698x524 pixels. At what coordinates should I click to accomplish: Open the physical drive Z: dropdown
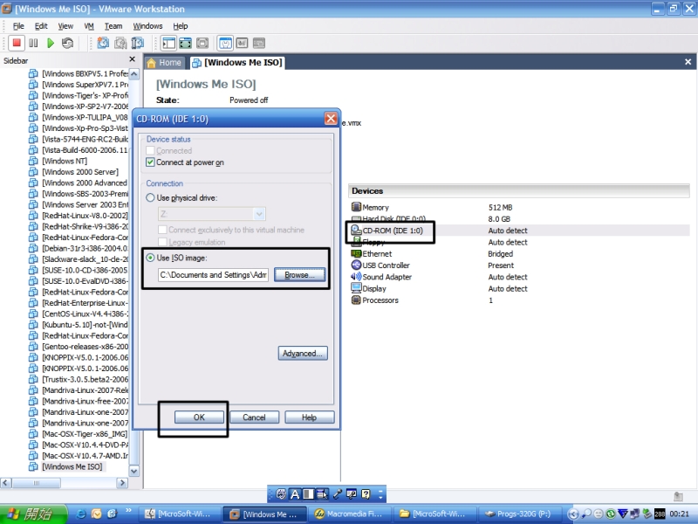tap(259, 214)
